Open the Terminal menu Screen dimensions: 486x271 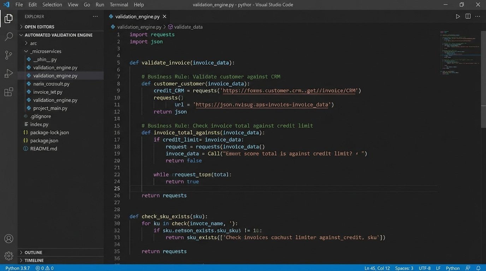pos(119,5)
